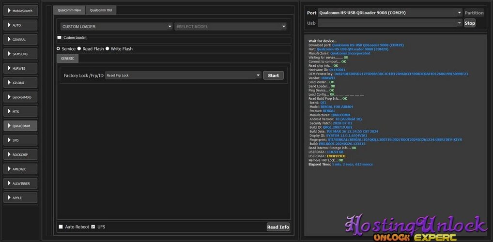This screenshot has width=493, height=242.
Task: Click the Hardware ID log line
Action: click(327, 70)
